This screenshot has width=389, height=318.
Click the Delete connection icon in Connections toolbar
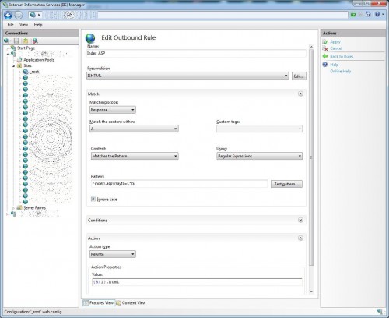tap(35, 41)
